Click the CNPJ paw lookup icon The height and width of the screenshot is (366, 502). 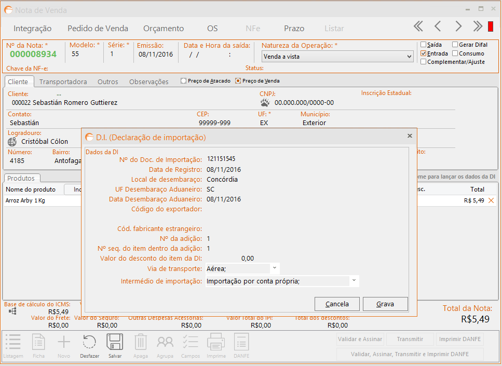pos(265,102)
